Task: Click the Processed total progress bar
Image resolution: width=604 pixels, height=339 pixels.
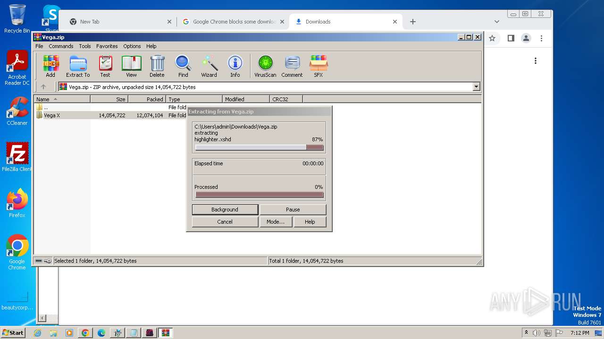Action: (260, 194)
